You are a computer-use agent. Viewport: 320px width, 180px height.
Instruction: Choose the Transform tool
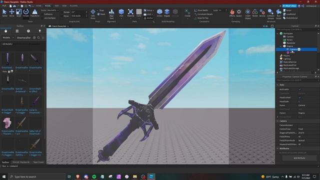[x=34, y=12]
